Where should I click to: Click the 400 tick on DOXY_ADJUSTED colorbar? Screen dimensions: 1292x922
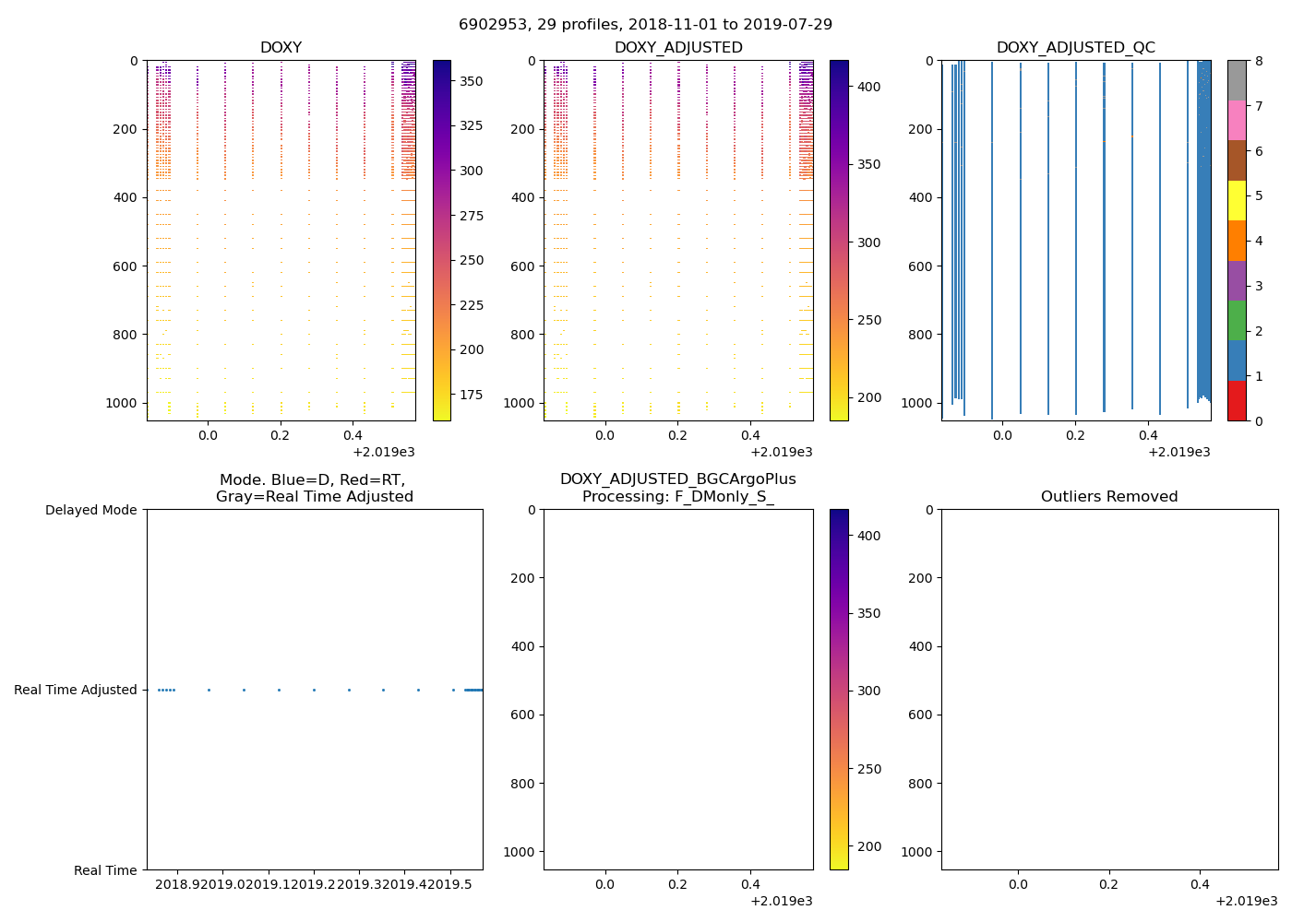pos(868,87)
